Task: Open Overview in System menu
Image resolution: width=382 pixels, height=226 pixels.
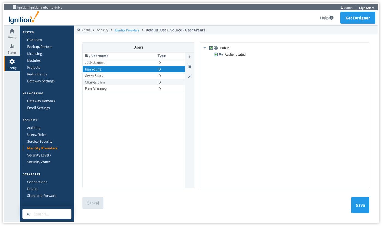Action: (x=34, y=40)
